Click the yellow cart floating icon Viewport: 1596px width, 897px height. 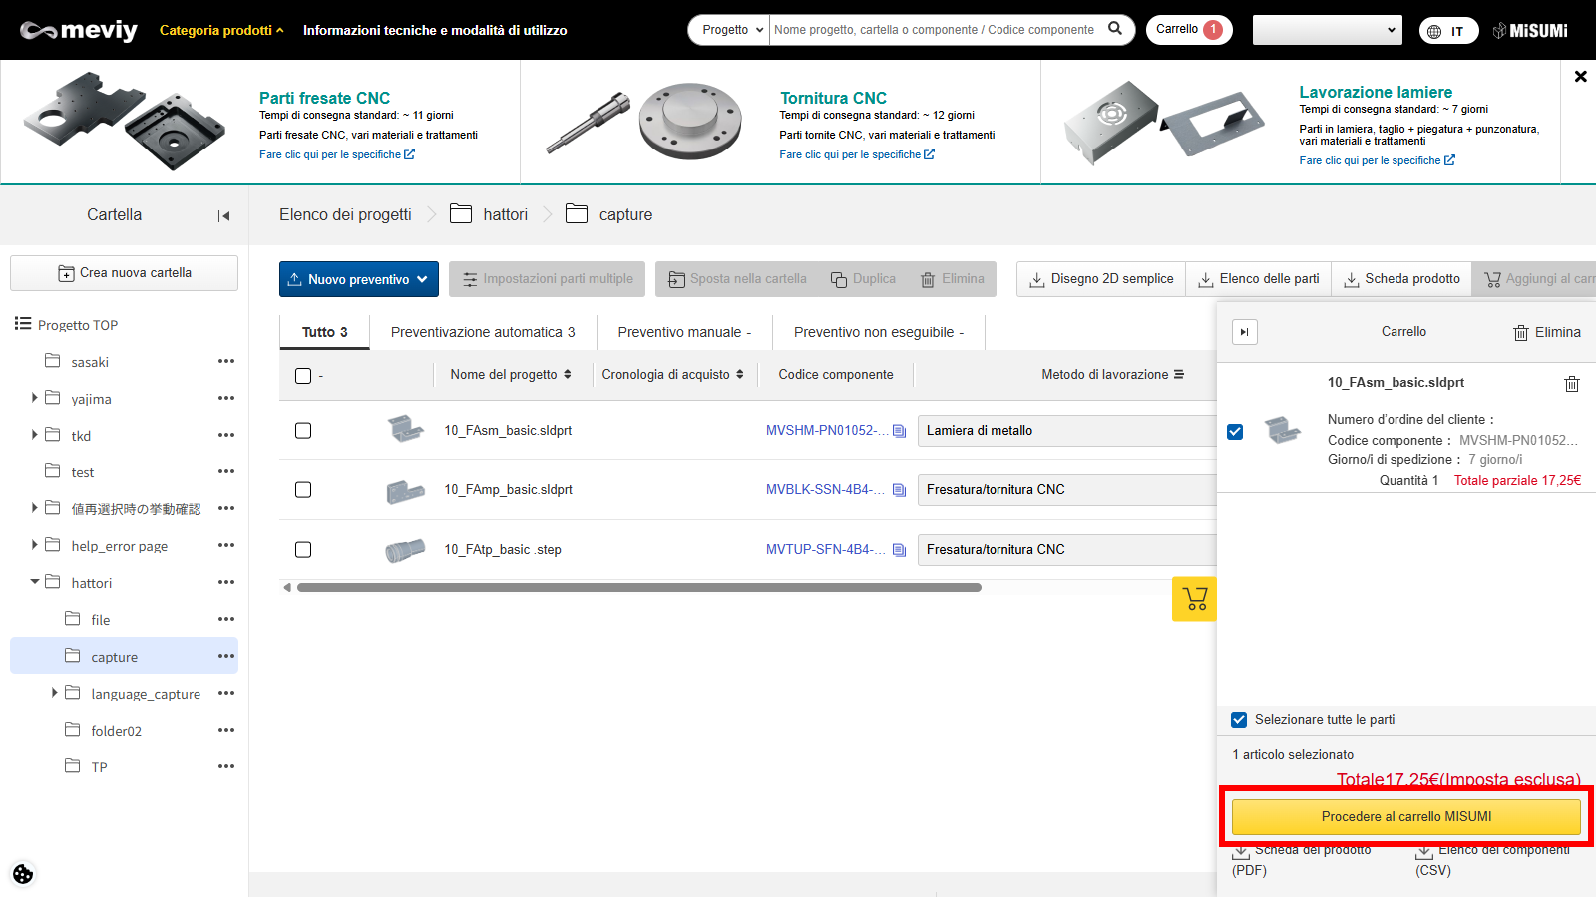1194,599
